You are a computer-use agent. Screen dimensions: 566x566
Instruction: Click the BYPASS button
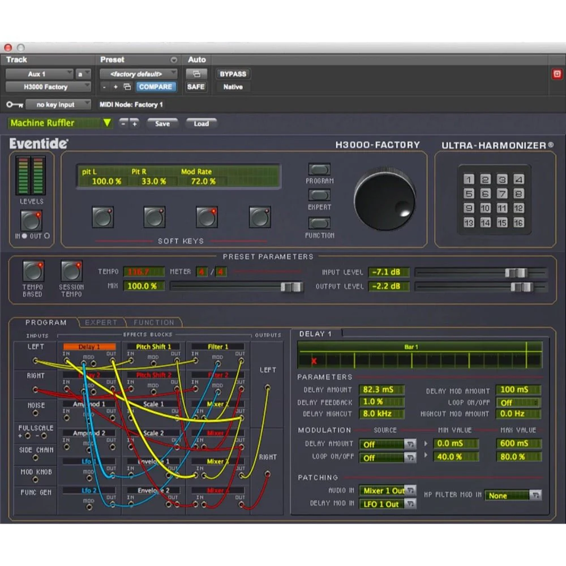click(x=233, y=74)
